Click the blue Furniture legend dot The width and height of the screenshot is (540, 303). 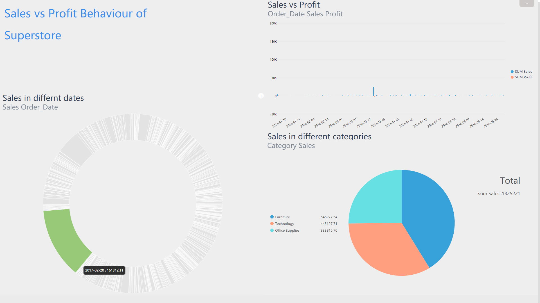point(272,217)
